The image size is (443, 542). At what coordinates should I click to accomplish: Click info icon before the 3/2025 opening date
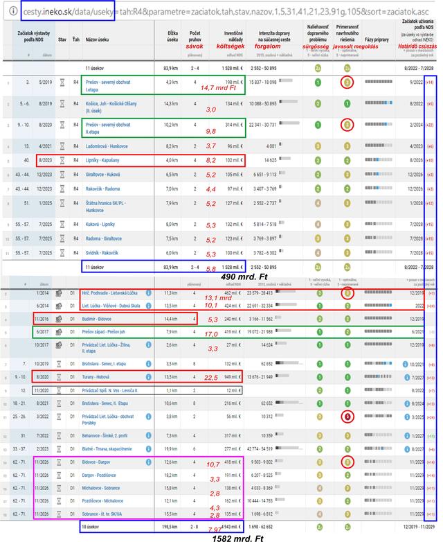[407, 417]
